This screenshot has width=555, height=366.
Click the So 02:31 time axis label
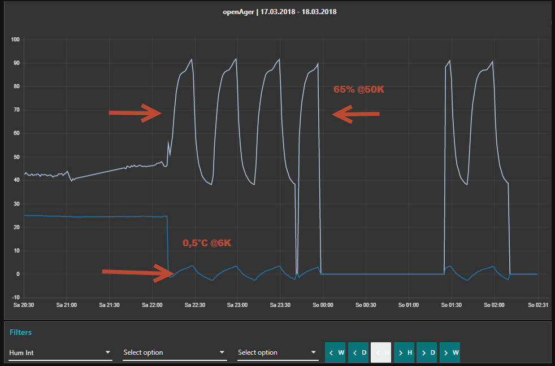pyautogui.click(x=538, y=305)
